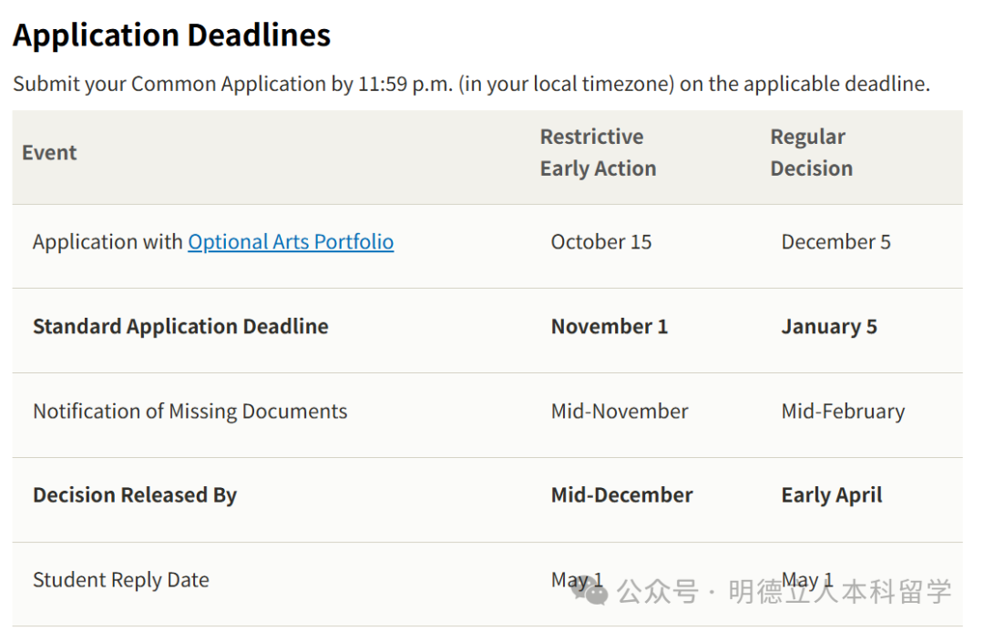Click the 明德立人本科留学 watermark text
Viewport: 984px width, 631px height.
coord(840,592)
